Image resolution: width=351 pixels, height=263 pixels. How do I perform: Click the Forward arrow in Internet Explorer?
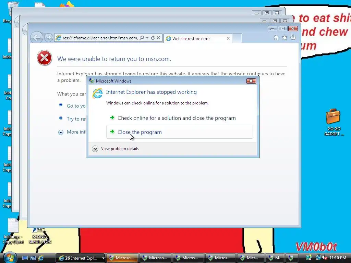click(x=48, y=38)
